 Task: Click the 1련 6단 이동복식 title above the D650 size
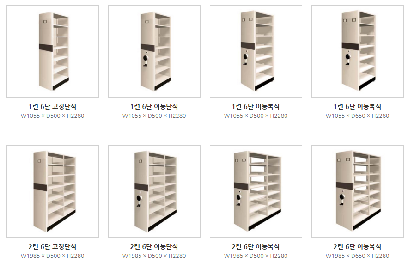pyautogui.click(x=358, y=106)
